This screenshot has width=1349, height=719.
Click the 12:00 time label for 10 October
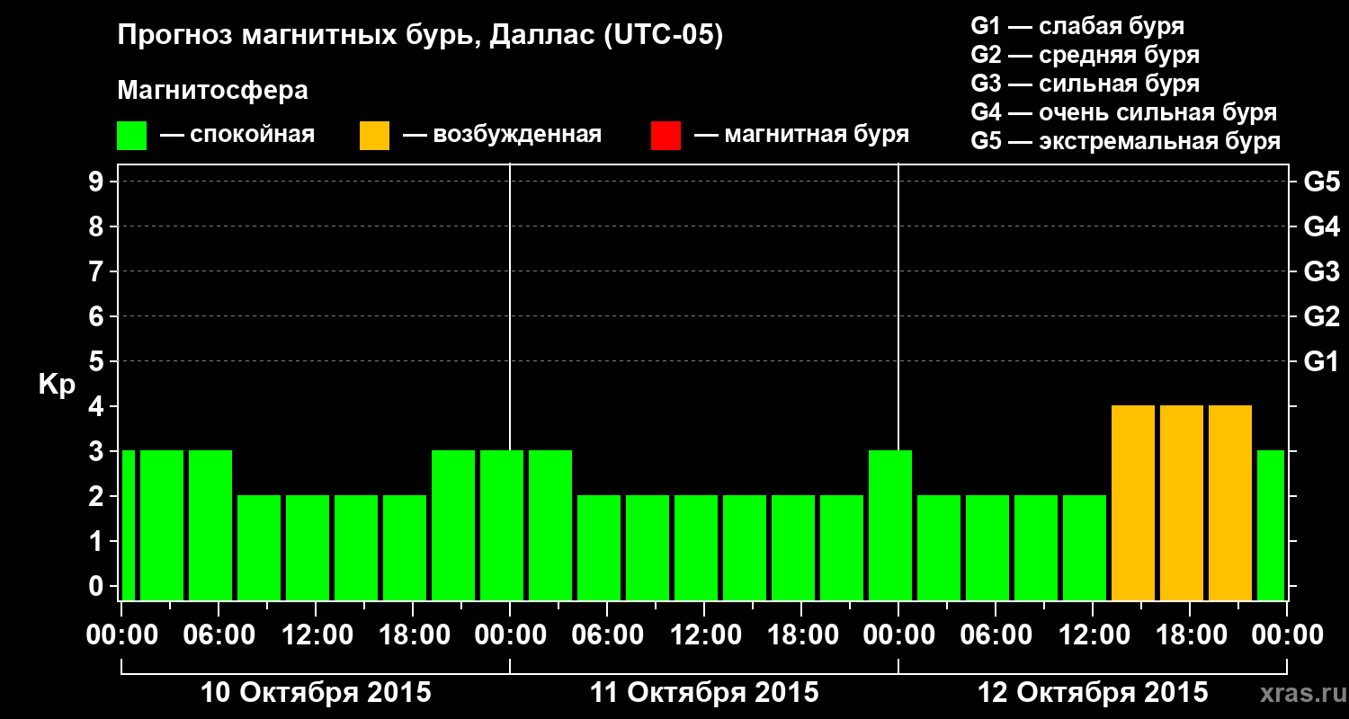(316, 635)
